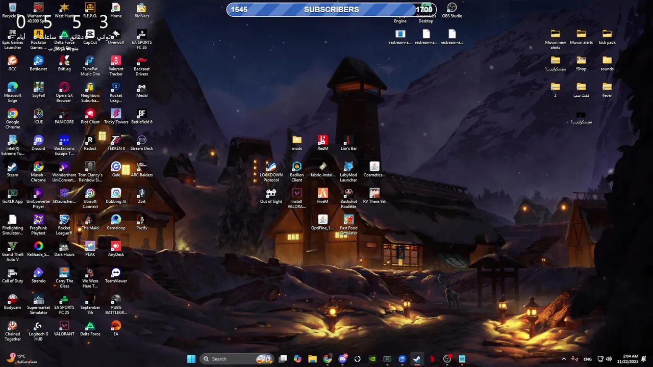Select the ExitLag desktop icon
Screen dimensions: 653x367
click(64, 63)
